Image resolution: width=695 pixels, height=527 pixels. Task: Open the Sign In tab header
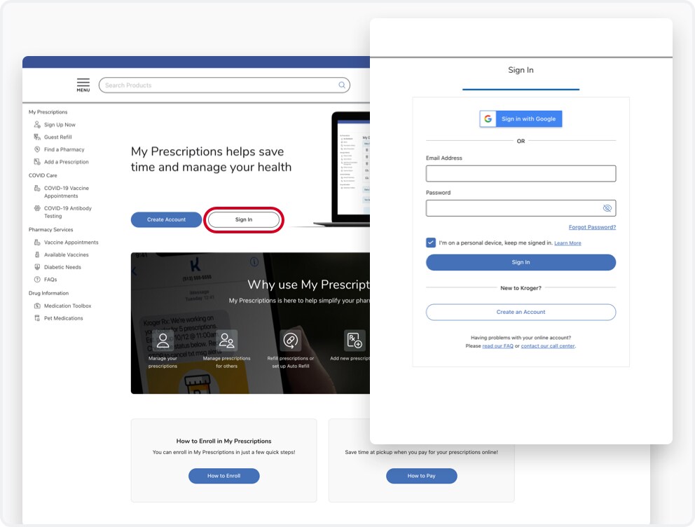(x=521, y=70)
